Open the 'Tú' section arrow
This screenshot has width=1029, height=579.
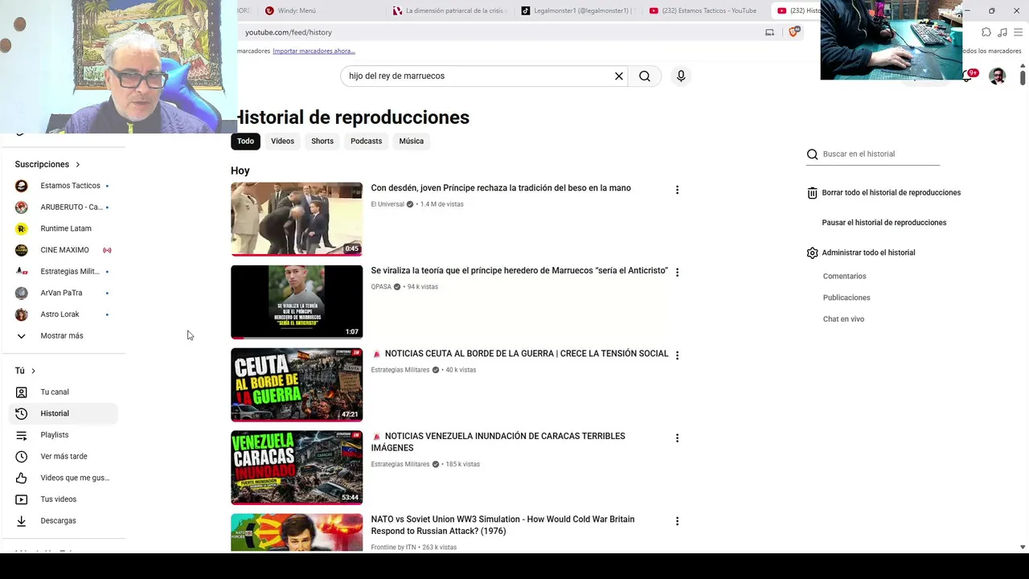click(33, 371)
